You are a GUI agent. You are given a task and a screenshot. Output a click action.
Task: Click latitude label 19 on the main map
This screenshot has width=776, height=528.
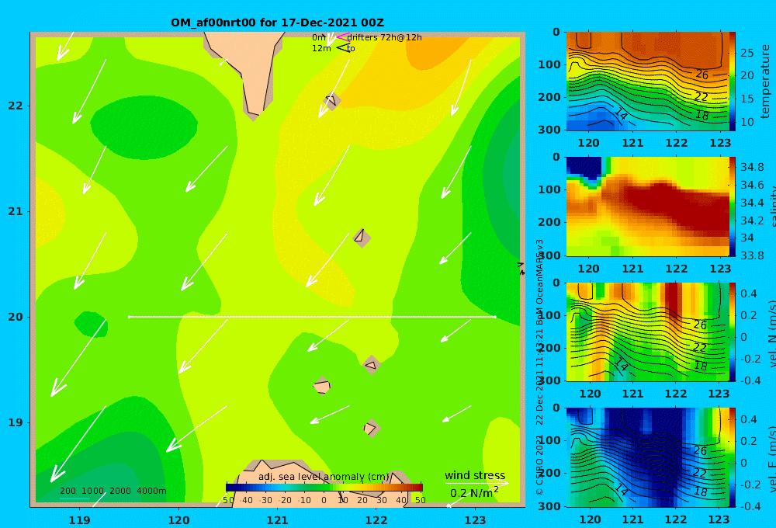point(16,422)
